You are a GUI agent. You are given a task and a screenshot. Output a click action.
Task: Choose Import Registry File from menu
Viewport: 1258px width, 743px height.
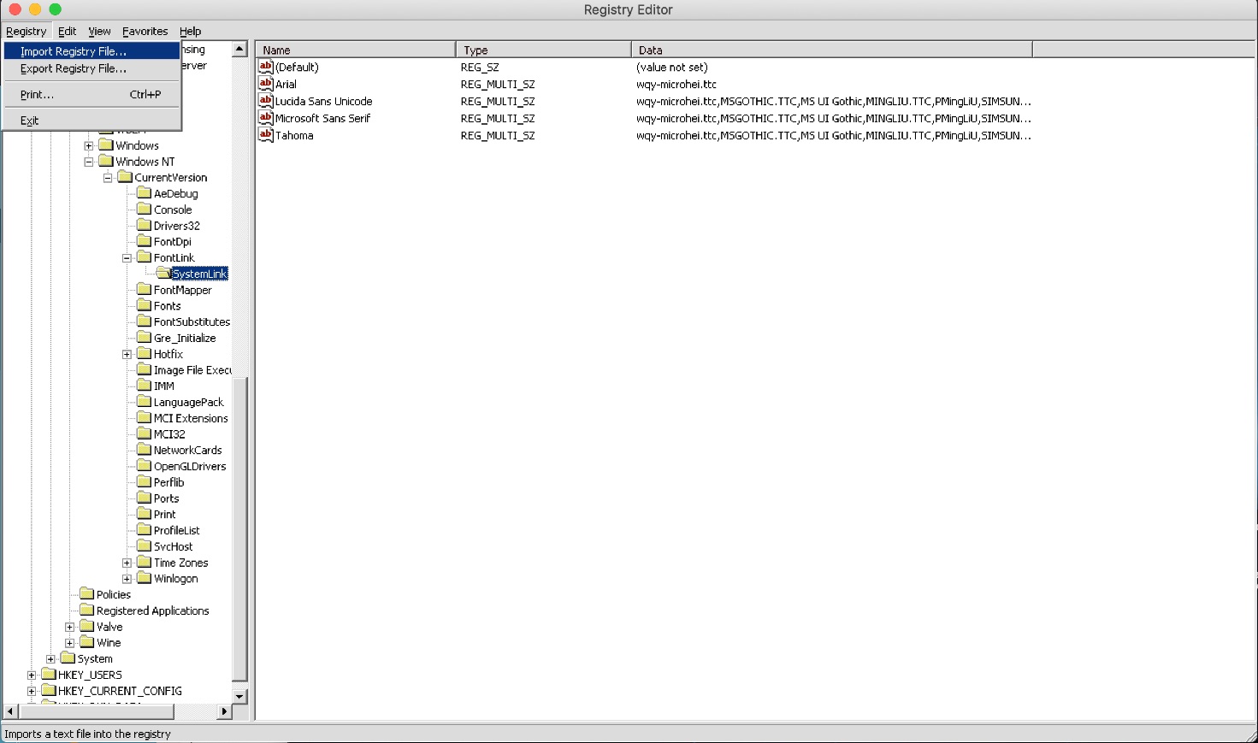click(x=74, y=51)
